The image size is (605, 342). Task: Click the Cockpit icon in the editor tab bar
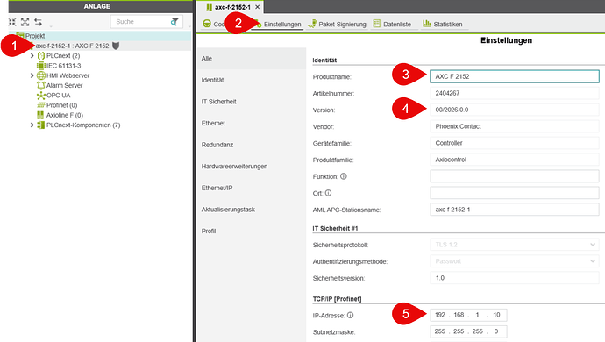point(207,24)
